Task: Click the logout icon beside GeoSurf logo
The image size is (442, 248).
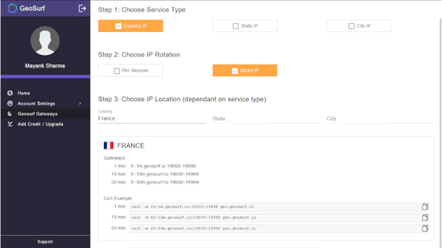Action: coord(82,8)
